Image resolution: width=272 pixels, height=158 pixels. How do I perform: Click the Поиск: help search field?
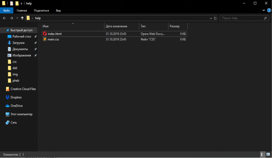click(244, 18)
